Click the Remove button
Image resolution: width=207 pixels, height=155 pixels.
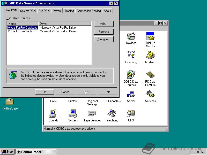[x=104, y=32]
